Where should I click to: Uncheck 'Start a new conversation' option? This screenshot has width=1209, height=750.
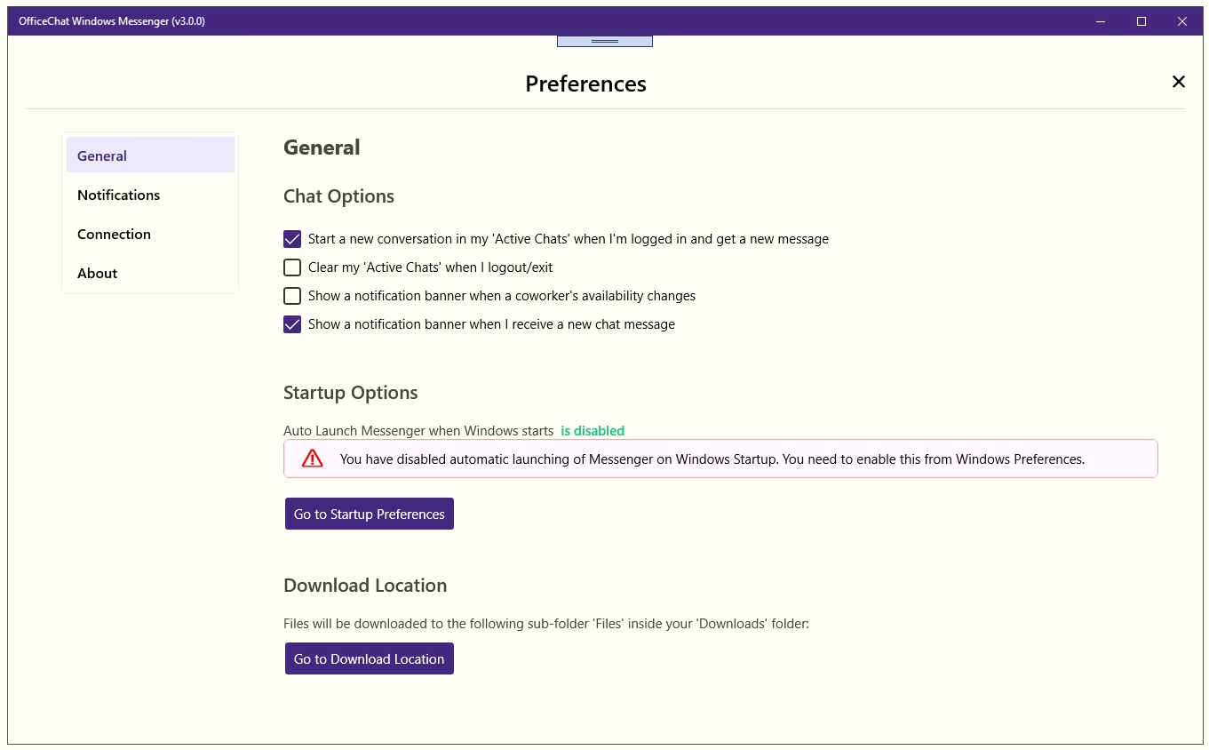pyautogui.click(x=292, y=239)
